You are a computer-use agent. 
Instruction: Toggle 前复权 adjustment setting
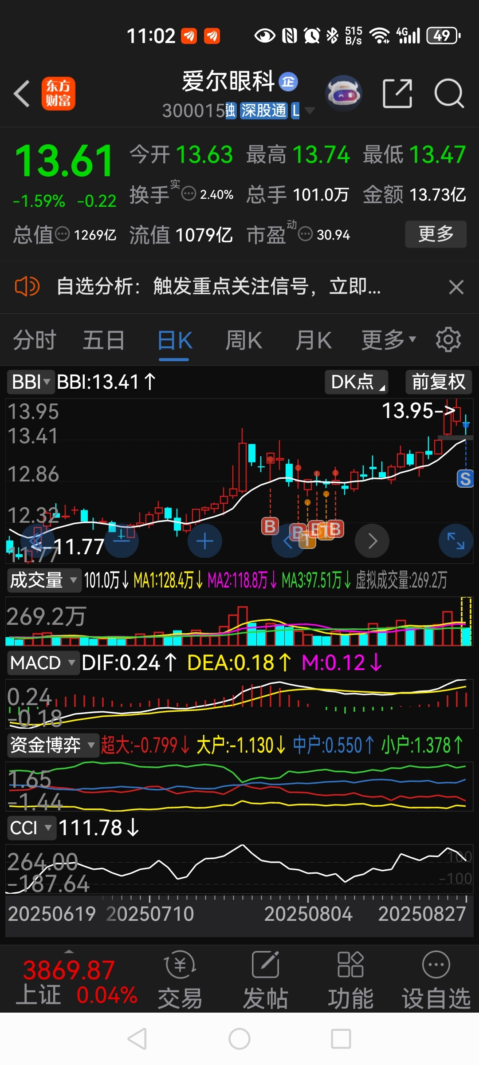click(439, 382)
